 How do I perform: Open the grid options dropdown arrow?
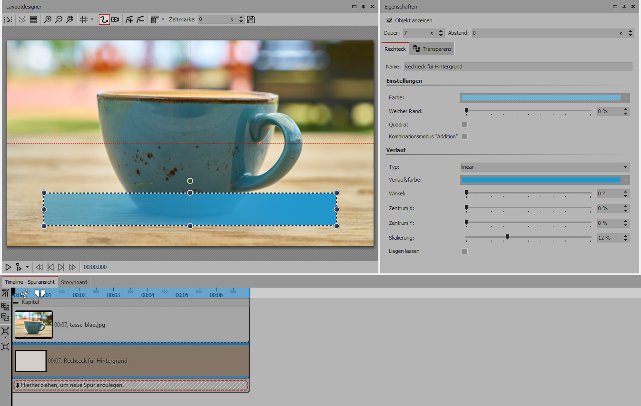pos(92,19)
